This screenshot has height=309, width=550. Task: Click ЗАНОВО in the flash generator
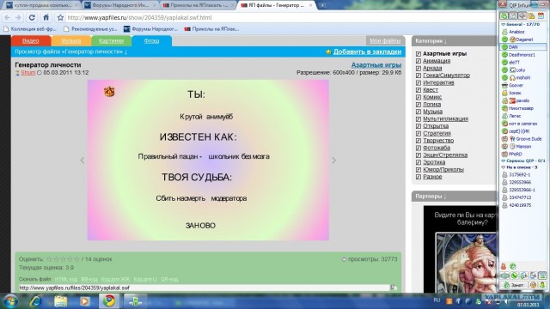click(x=200, y=226)
